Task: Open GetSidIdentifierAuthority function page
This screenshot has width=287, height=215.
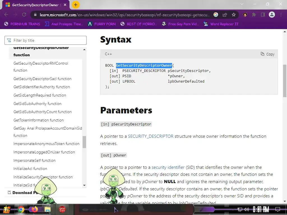Action: [41, 87]
